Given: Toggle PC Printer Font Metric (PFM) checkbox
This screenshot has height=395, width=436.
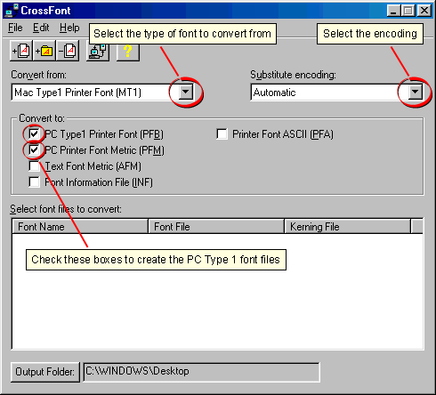Looking at the screenshot, I should 34,150.
